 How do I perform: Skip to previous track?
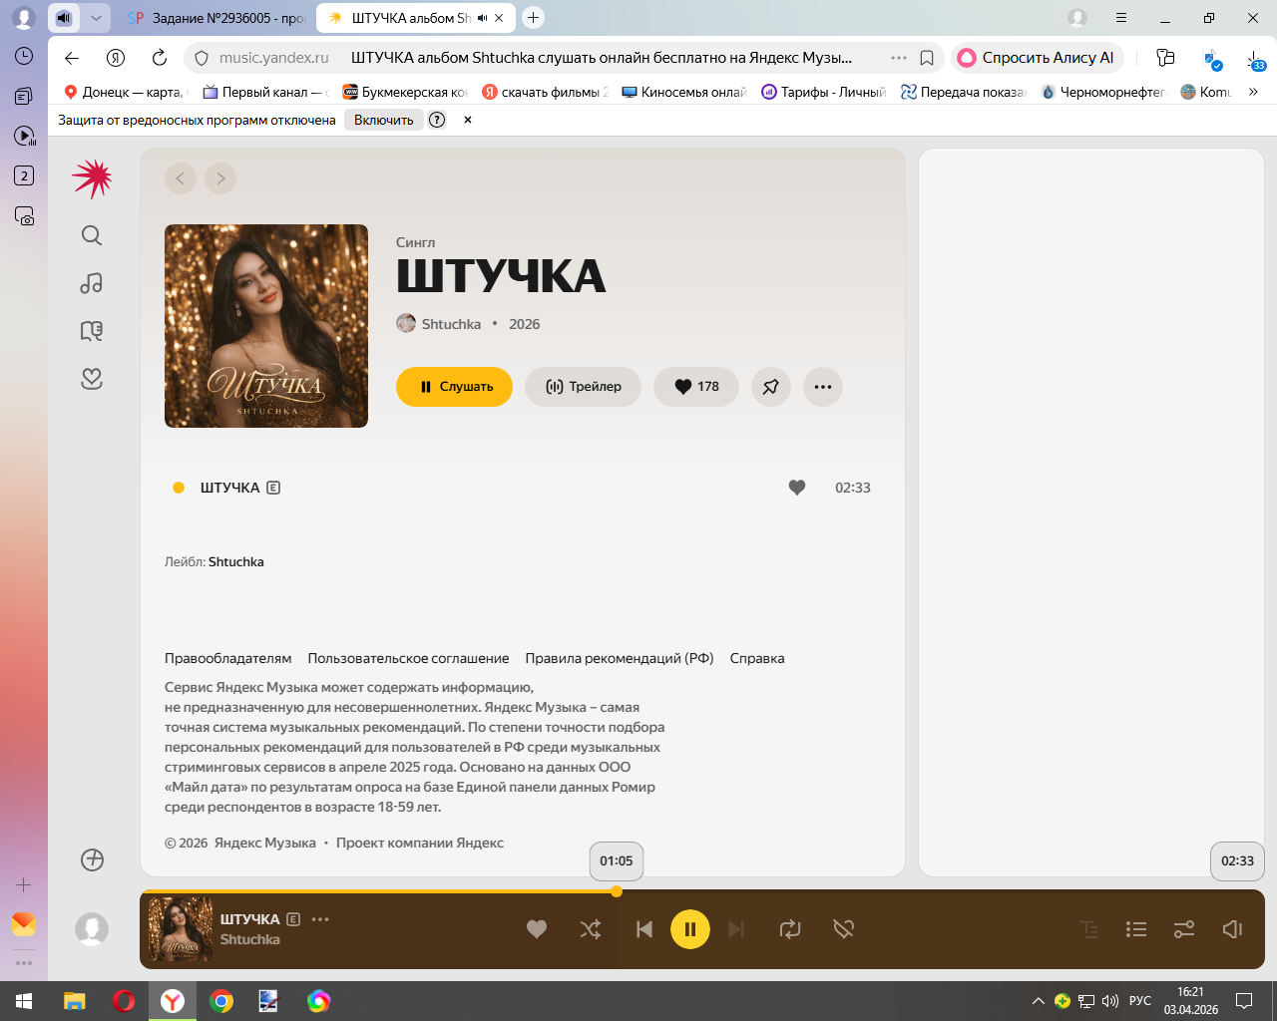coord(644,929)
